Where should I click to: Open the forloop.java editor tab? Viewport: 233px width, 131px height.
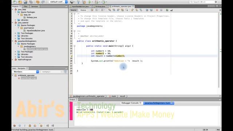tap(100, 7)
